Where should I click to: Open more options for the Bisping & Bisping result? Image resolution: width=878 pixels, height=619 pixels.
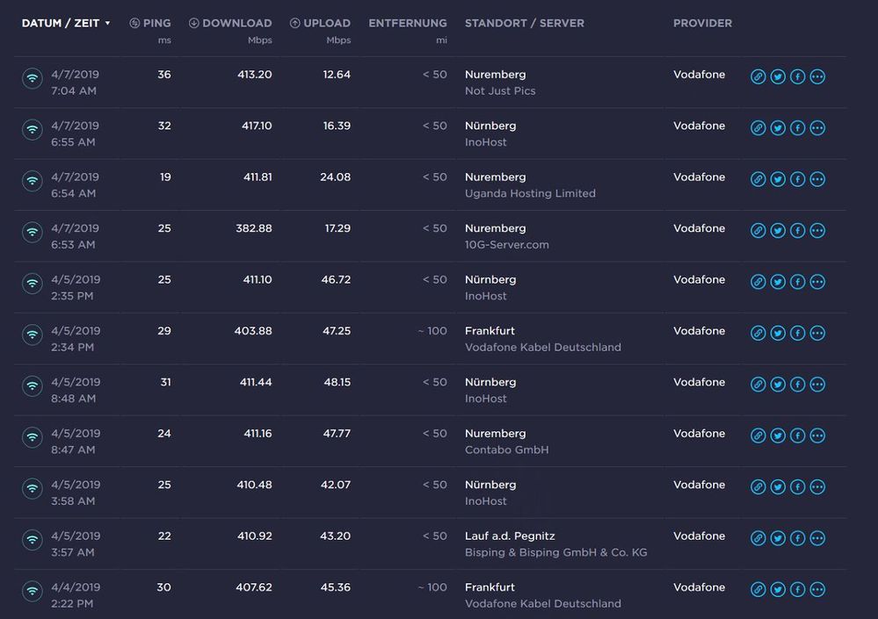pyautogui.click(x=817, y=537)
